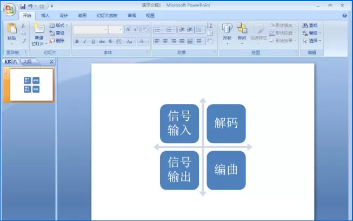This screenshot has height=221, width=353.
Task: Open the 幻灯片放映 ribbon tab
Action: [107, 16]
